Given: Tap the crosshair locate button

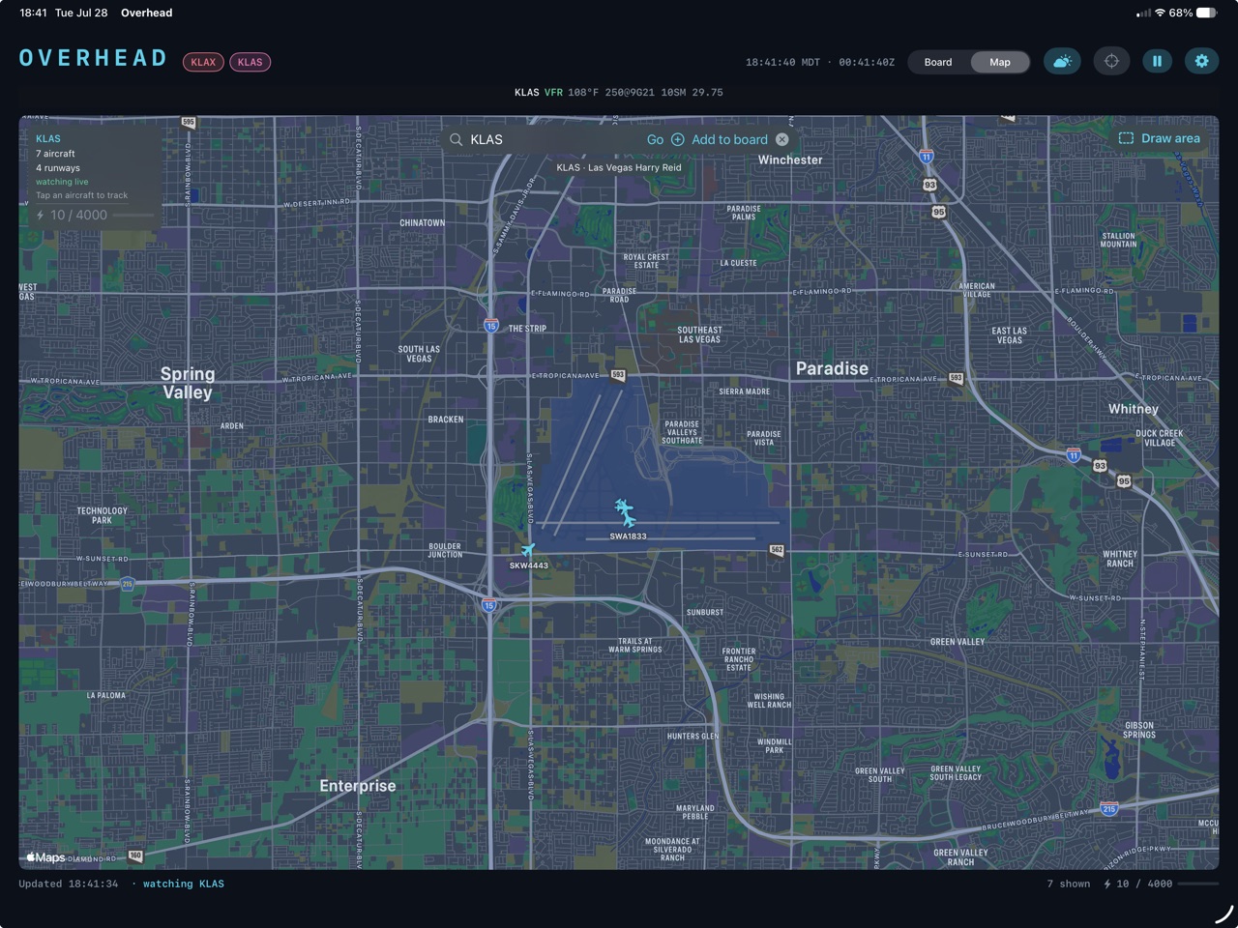Looking at the screenshot, I should coord(1111,62).
